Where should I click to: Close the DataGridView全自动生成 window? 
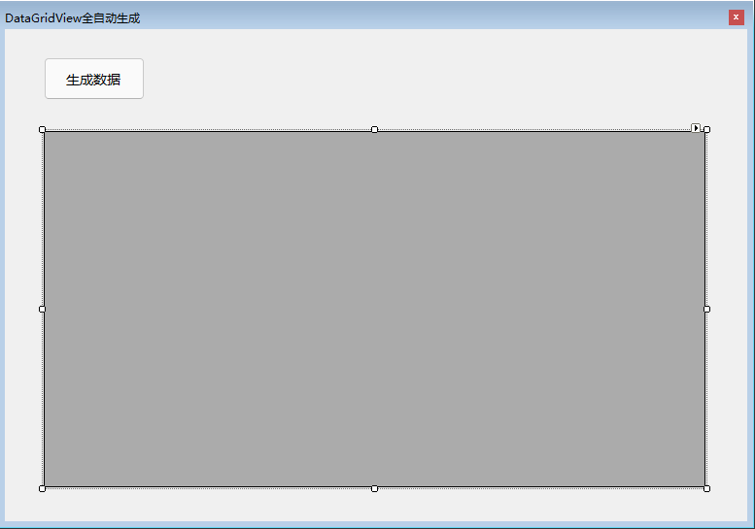736,17
